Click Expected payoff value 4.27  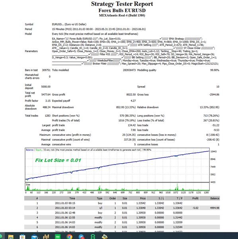(133, 101)
